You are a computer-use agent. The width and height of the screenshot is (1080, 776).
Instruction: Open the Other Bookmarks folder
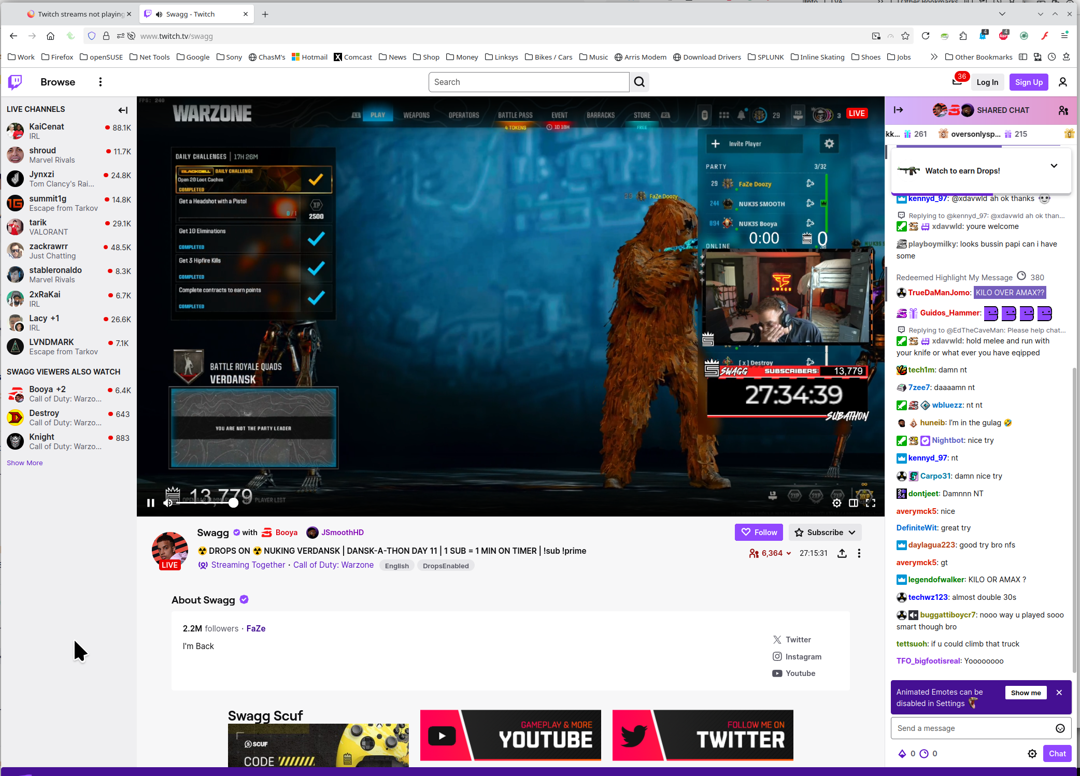click(x=978, y=57)
